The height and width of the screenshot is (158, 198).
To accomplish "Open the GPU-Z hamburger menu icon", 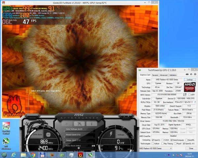I will (195, 74).
